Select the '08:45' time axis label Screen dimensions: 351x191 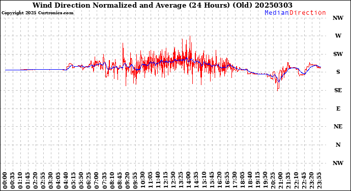coord(120,180)
